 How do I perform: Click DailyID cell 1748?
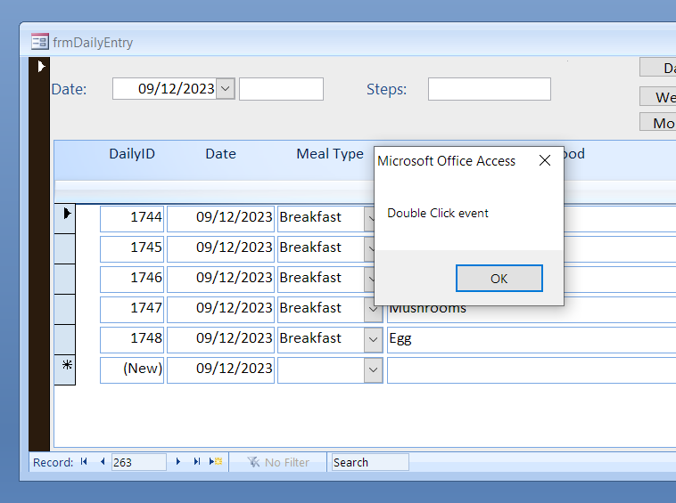click(132, 340)
